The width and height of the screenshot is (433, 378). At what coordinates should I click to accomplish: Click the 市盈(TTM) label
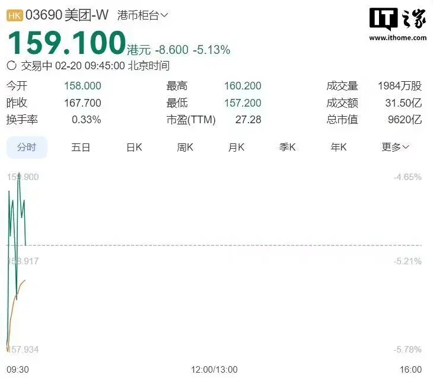click(x=191, y=120)
